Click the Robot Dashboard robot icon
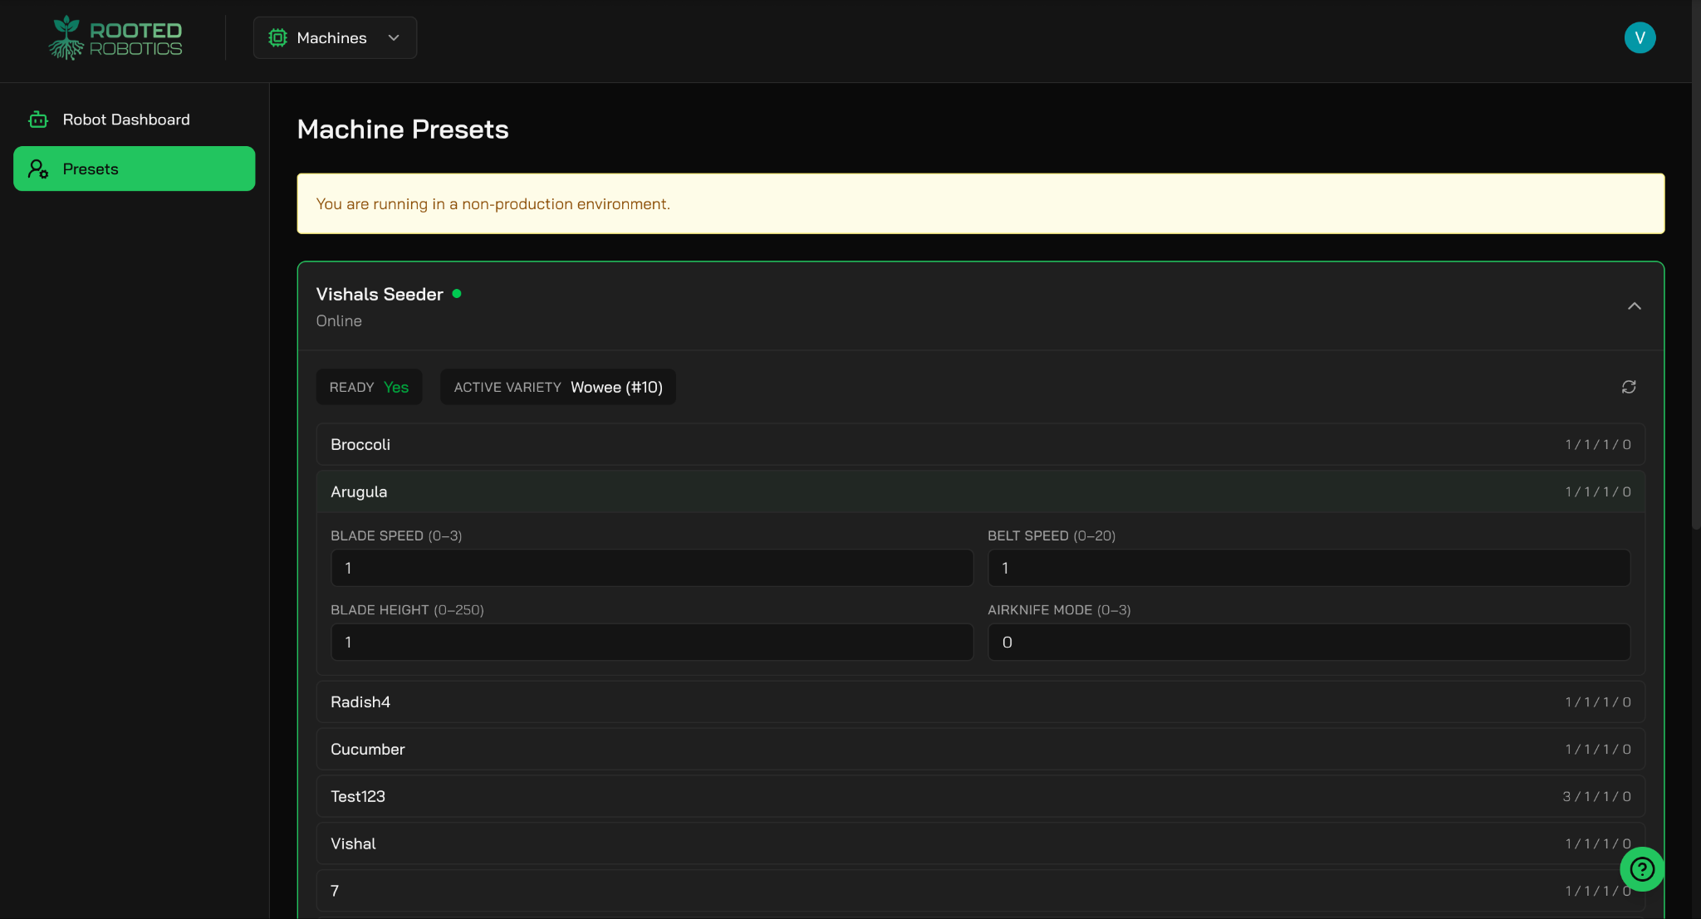This screenshot has width=1701, height=919. 38,120
